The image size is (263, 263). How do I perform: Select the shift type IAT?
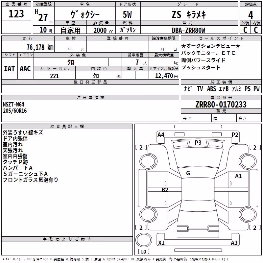coord(10,69)
